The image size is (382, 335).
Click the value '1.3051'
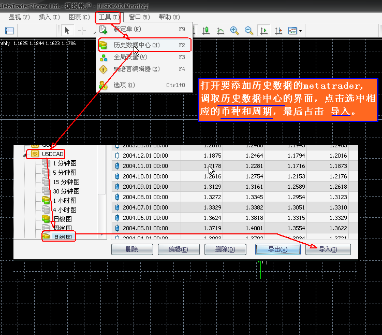[x=296, y=207]
